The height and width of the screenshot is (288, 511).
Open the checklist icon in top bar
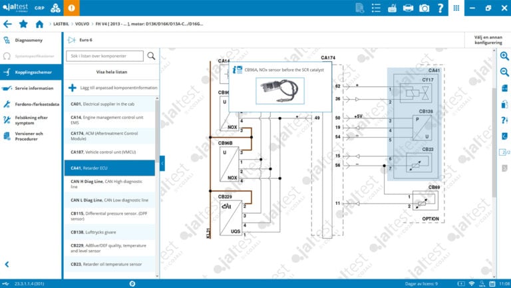pyautogui.click(x=376, y=8)
